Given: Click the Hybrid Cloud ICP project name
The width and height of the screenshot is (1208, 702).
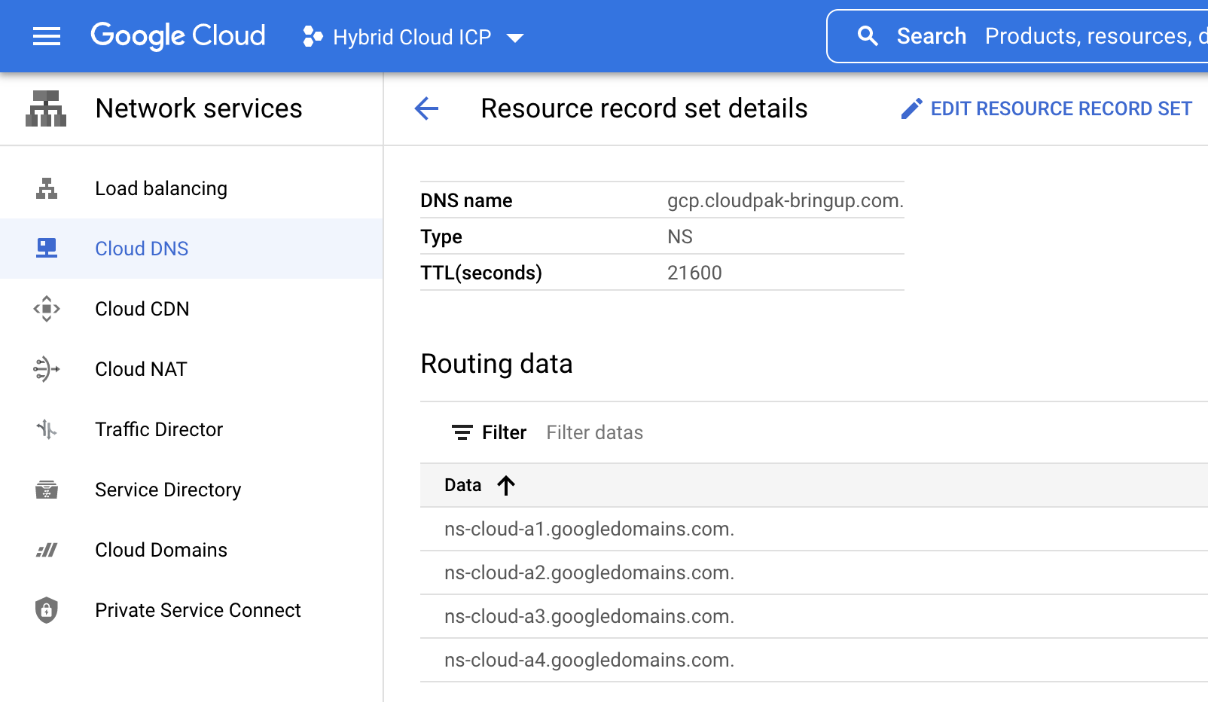Looking at the screenshot, I should point(412,37).
